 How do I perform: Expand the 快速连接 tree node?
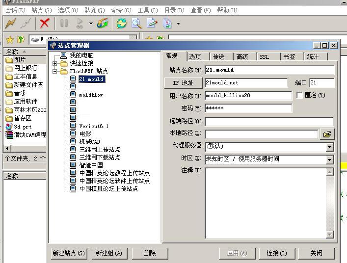(x=54, y=63)
